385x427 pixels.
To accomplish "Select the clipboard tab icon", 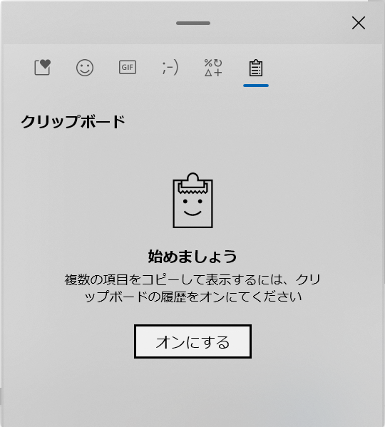I will [256, 68].
